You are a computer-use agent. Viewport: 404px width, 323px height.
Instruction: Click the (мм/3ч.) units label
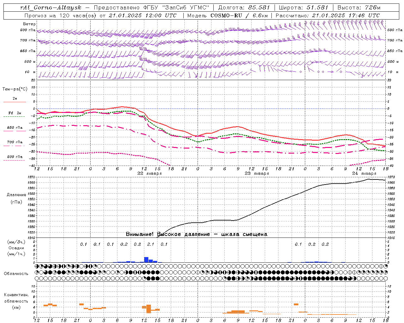click(16, 242)
